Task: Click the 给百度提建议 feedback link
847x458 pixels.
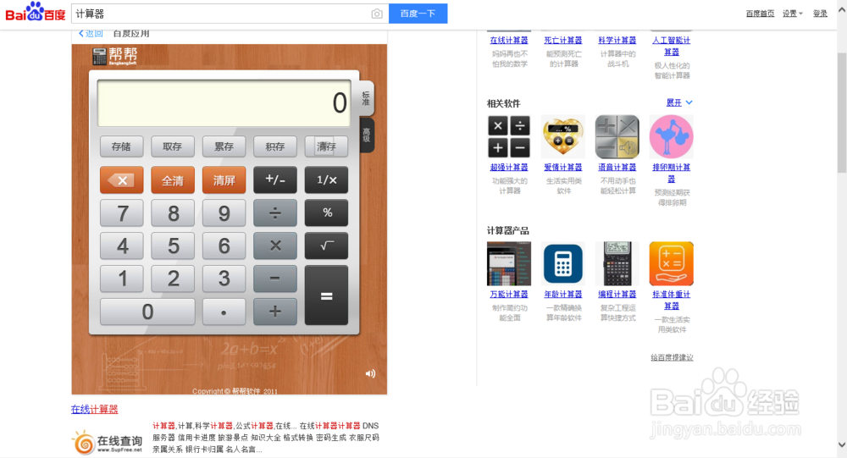Action: click(x=672, y=357)
